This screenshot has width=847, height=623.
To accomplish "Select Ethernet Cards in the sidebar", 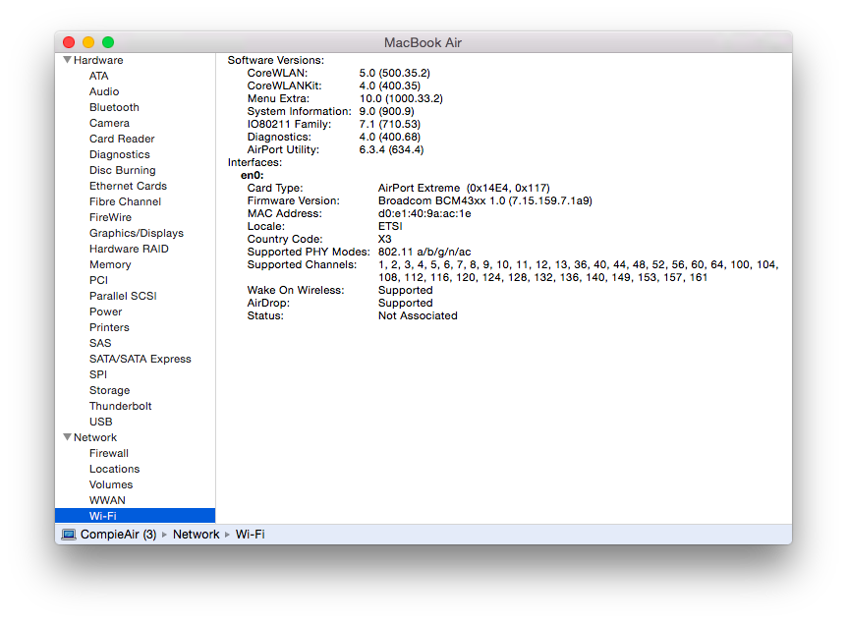I will [128, 186].
